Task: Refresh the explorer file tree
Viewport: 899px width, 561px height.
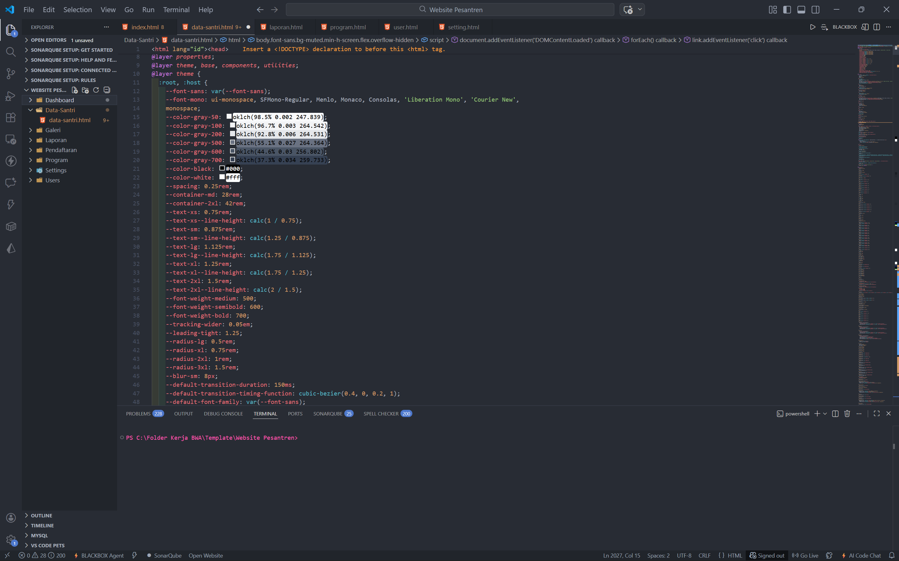Action: point(96,90)
